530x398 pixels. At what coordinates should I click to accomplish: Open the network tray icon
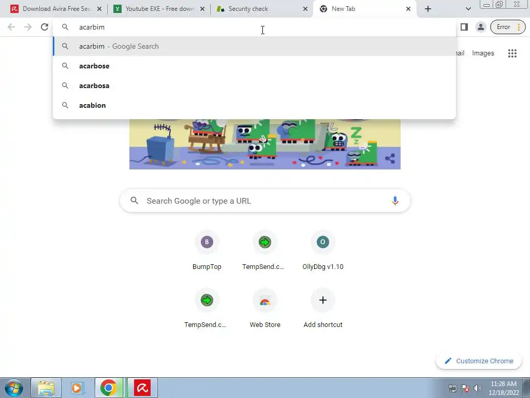[x=452, y=388]
